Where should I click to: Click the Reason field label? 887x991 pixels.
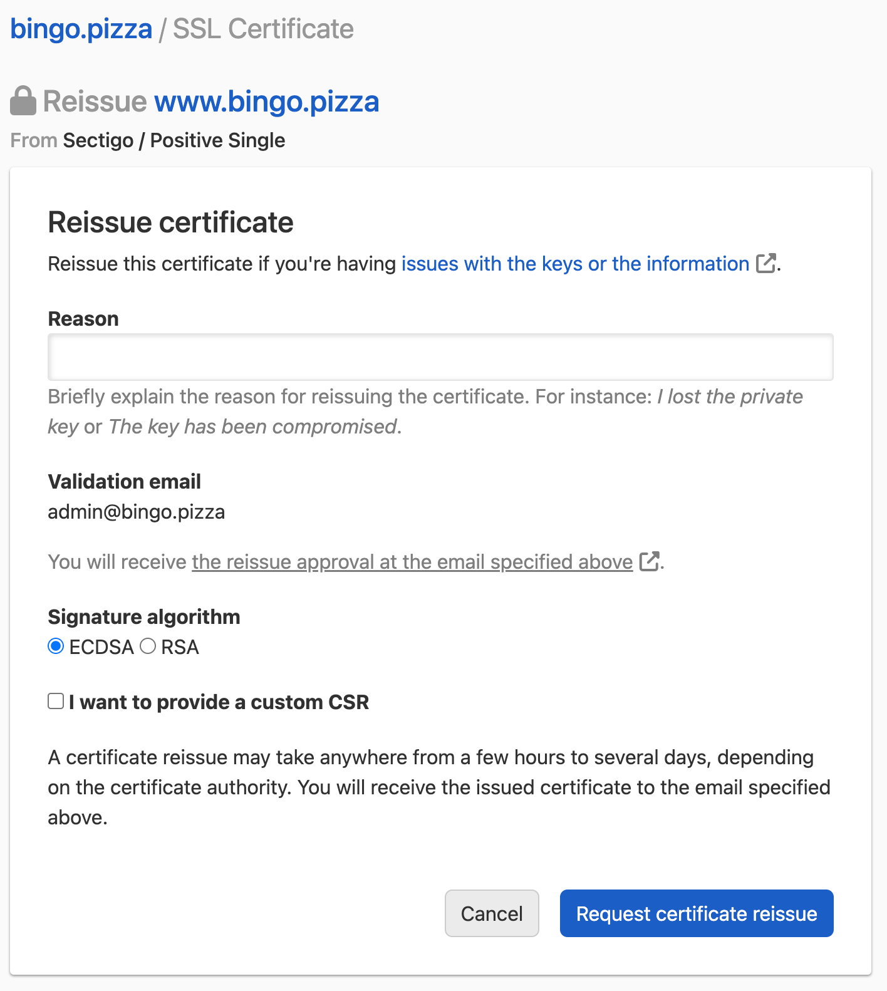(x=83, y=319)
